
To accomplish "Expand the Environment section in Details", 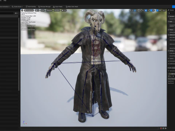I will point(168,61).
